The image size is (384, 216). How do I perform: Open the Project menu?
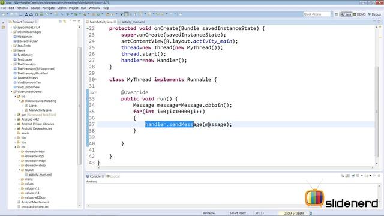(73, 8)
